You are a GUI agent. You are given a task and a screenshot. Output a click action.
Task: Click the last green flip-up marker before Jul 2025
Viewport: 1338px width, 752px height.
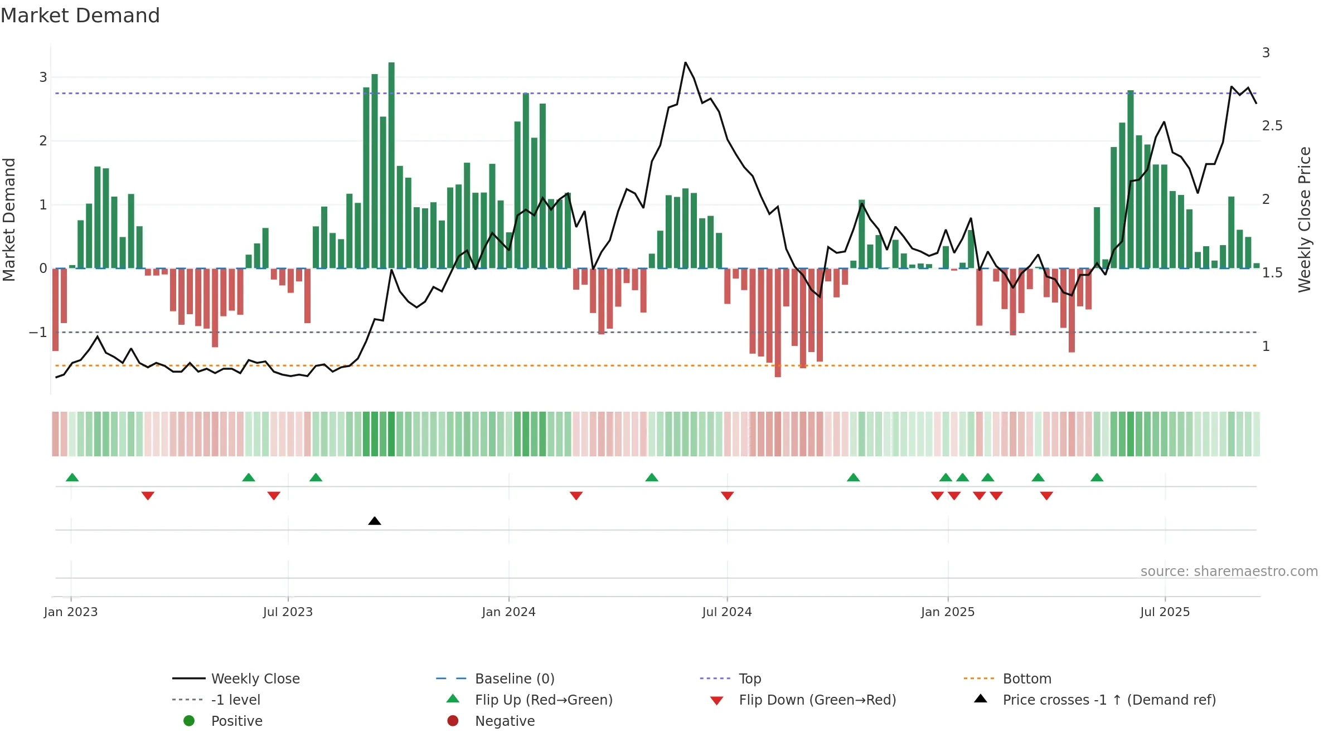1097,477
